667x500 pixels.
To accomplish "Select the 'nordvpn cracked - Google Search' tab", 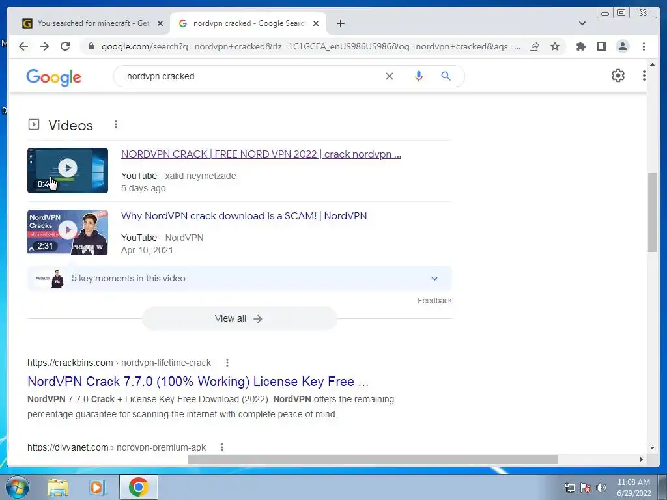I will tap(248, 23).
